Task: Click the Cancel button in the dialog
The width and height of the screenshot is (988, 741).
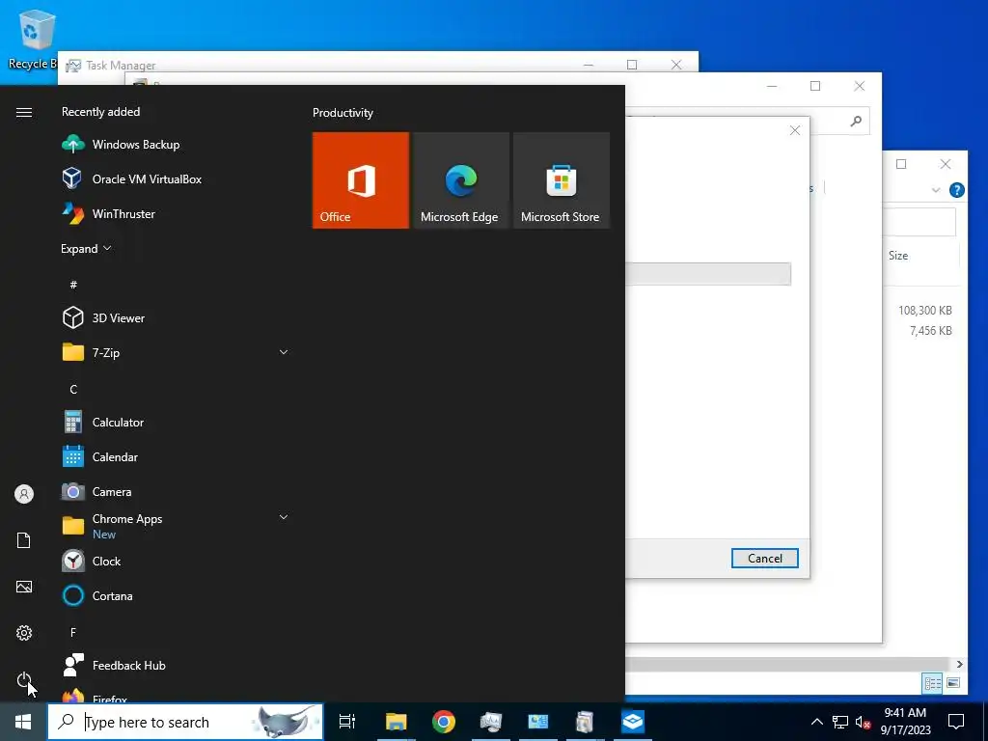Action: tap(765, 559)
